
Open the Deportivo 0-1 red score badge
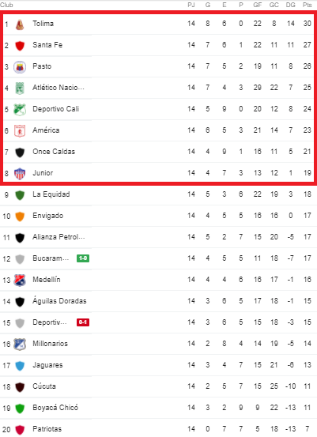pos(83,322)
